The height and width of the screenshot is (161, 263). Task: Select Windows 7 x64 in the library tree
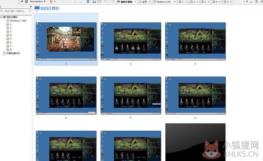[18, 21]
